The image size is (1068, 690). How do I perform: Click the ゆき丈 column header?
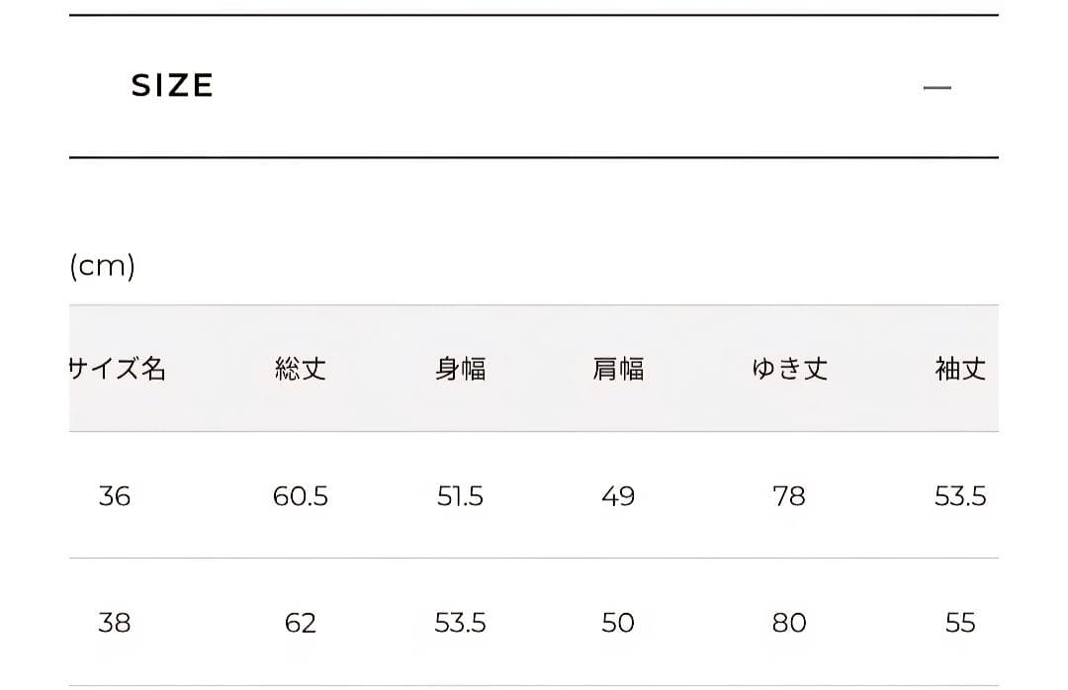788,369
